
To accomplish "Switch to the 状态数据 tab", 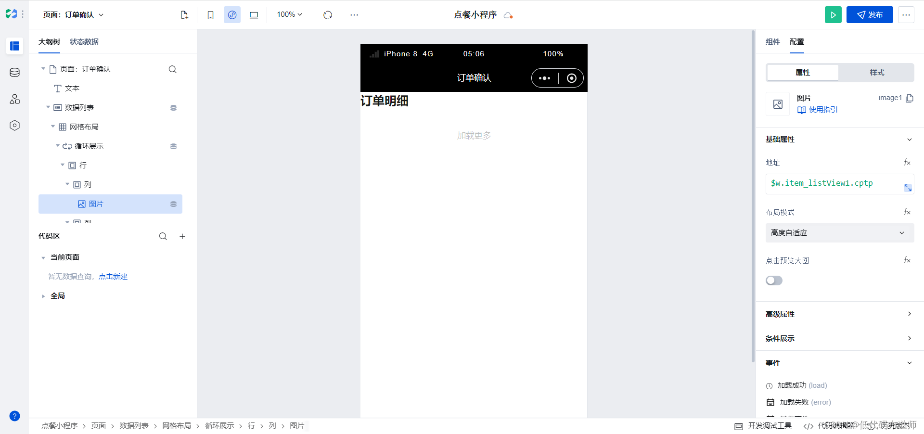I will pyautogui.click(x=84, y=42).
